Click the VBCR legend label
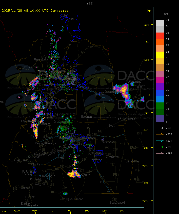Image resolution: width=179 pixels, height=214 pixels. [169, 134]
